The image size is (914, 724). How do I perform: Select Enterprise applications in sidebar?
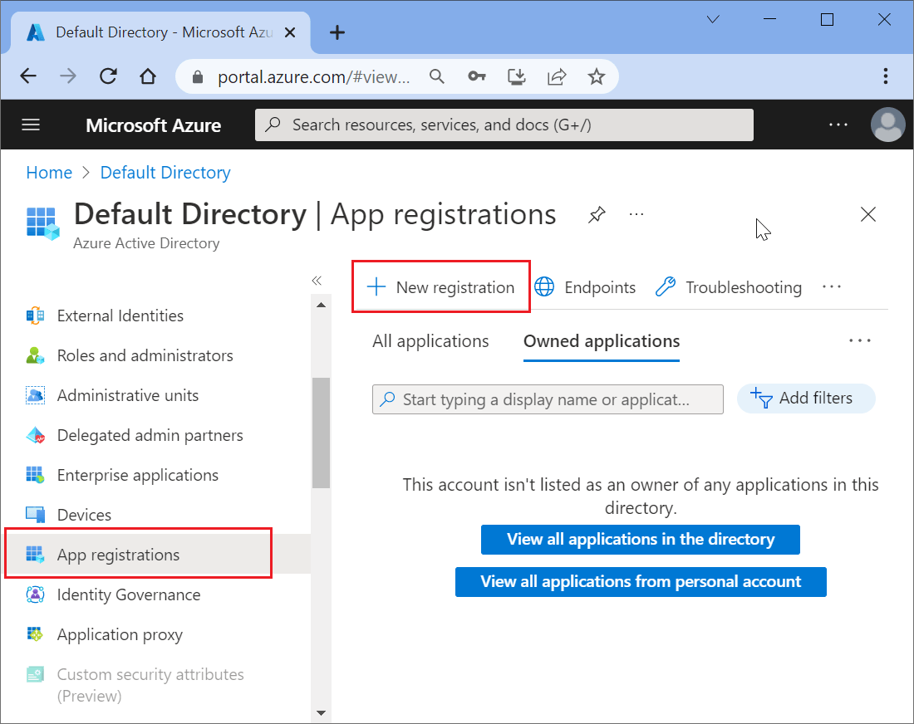pyautogui.click(x=137, y=475)
